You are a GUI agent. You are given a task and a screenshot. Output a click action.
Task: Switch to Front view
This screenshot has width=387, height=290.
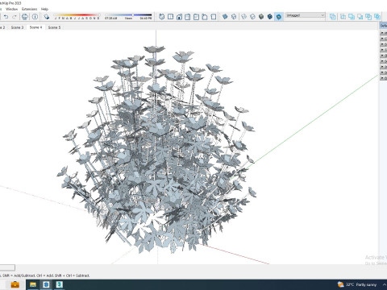tap(179, 17)
